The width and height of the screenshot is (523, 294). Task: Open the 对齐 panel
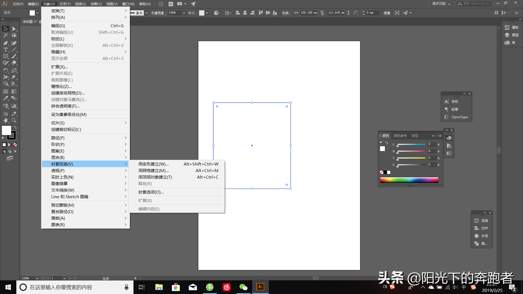click(482, 228)
